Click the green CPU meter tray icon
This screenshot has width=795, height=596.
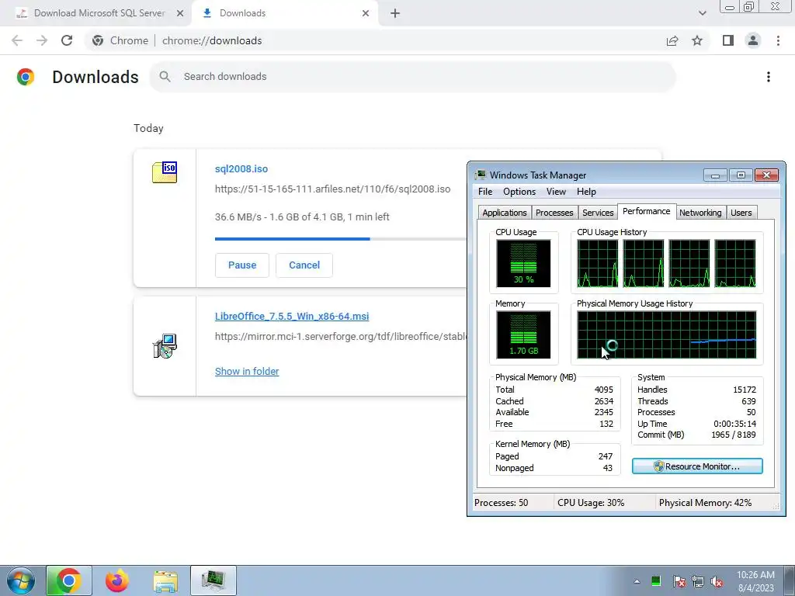(656, 580)
